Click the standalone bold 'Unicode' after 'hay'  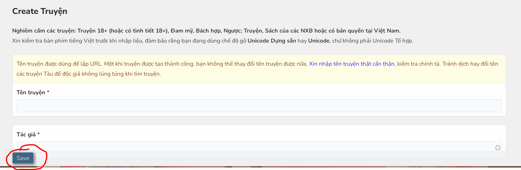point(319,41)
